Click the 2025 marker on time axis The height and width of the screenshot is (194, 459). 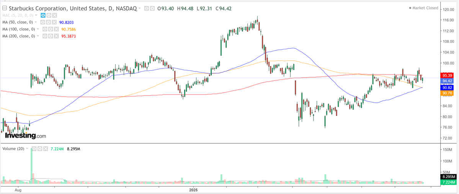193,190
